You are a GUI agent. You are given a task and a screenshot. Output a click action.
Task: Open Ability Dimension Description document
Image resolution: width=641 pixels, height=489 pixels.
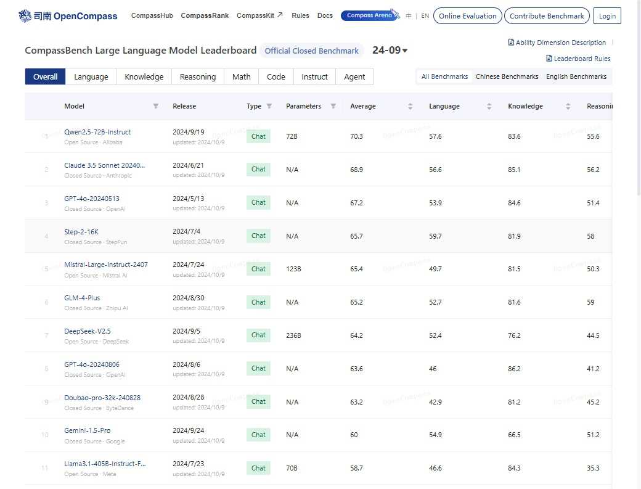(x=557, y=43)
